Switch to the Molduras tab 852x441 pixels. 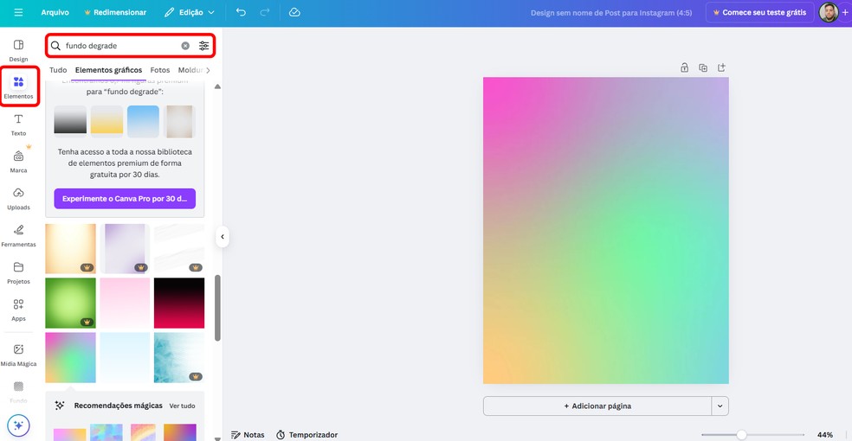click(190, 70)
